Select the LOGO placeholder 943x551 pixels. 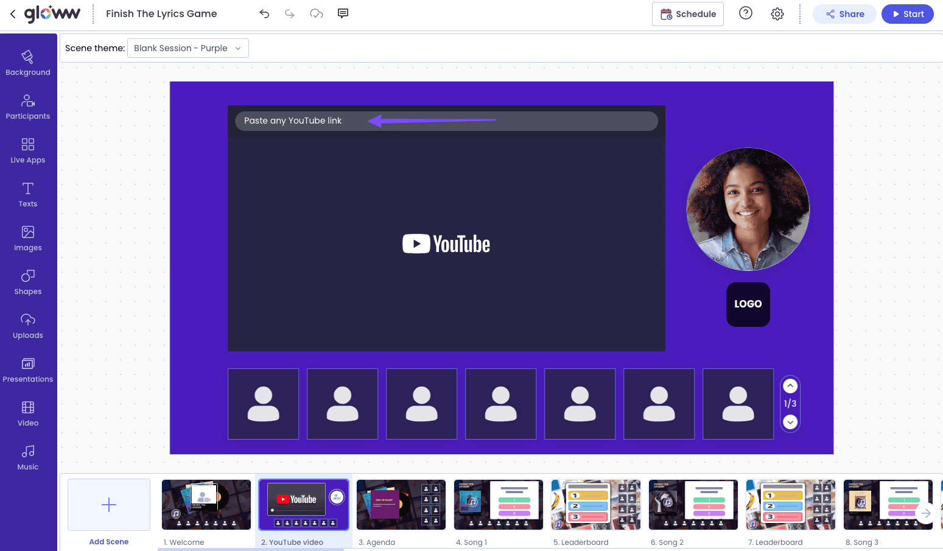pos(748,304)
